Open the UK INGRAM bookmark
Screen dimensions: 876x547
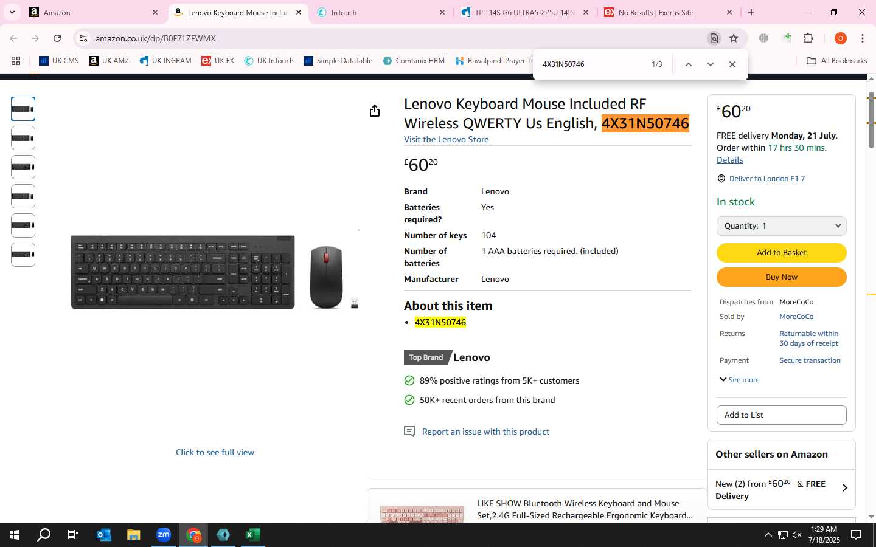pyautogui.click(x=165, y=61)
